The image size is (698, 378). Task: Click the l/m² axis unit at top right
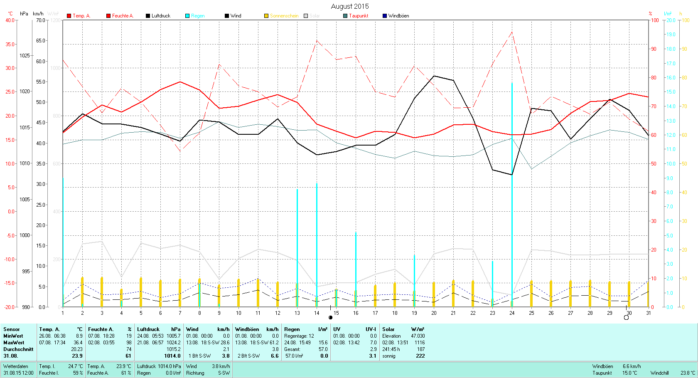coord(668,14)
